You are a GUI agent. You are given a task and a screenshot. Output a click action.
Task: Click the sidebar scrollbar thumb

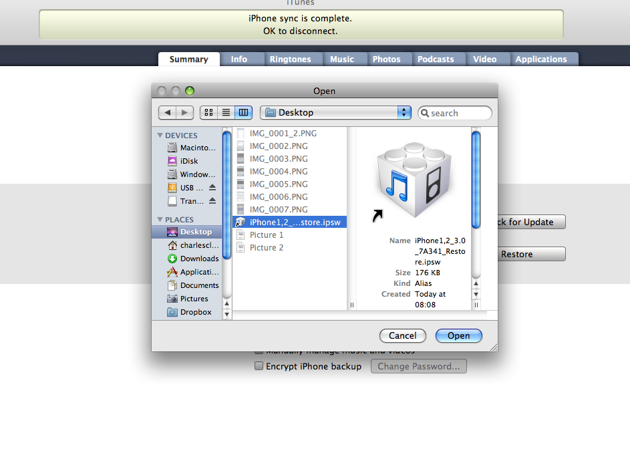point(226,195)
